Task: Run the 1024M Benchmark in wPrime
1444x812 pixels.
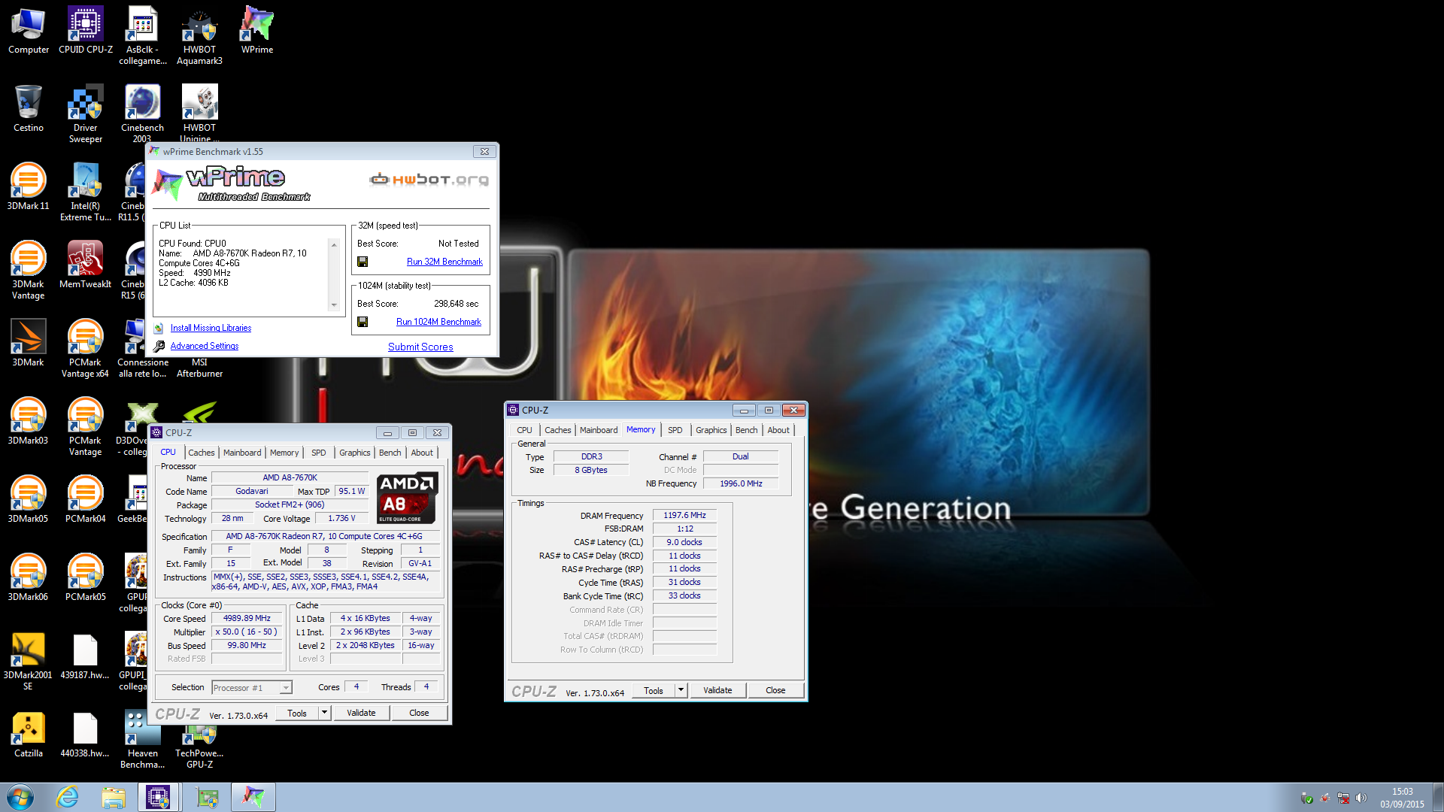Action: point(438,322)
